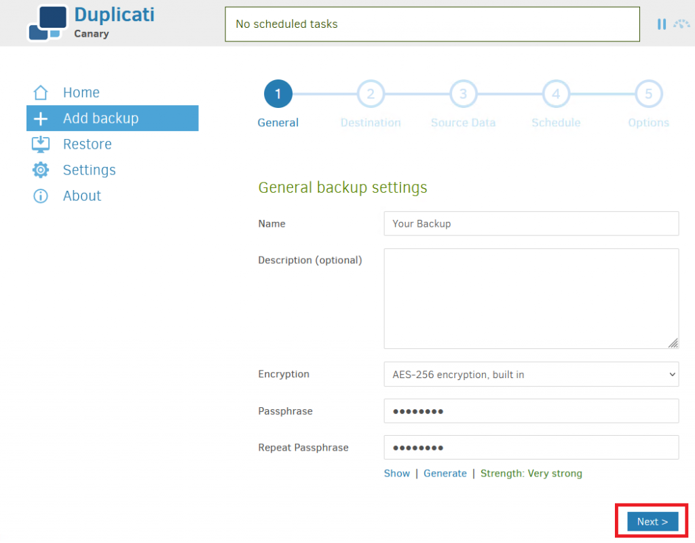Image resolution: width=695 pixels, height=543 pixels.
Task: Click the Strength: Very strong text
Action: pyautogui.click(x=531, y=473)
